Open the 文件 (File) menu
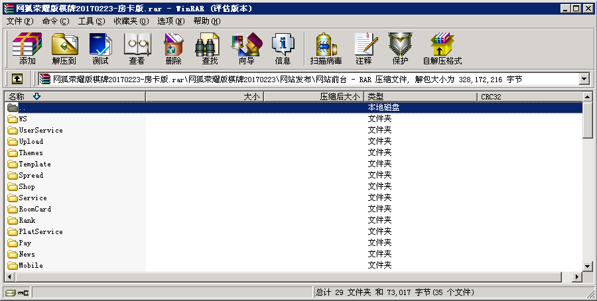The height and width of the screenshot is (301, 597). (19, 21)
